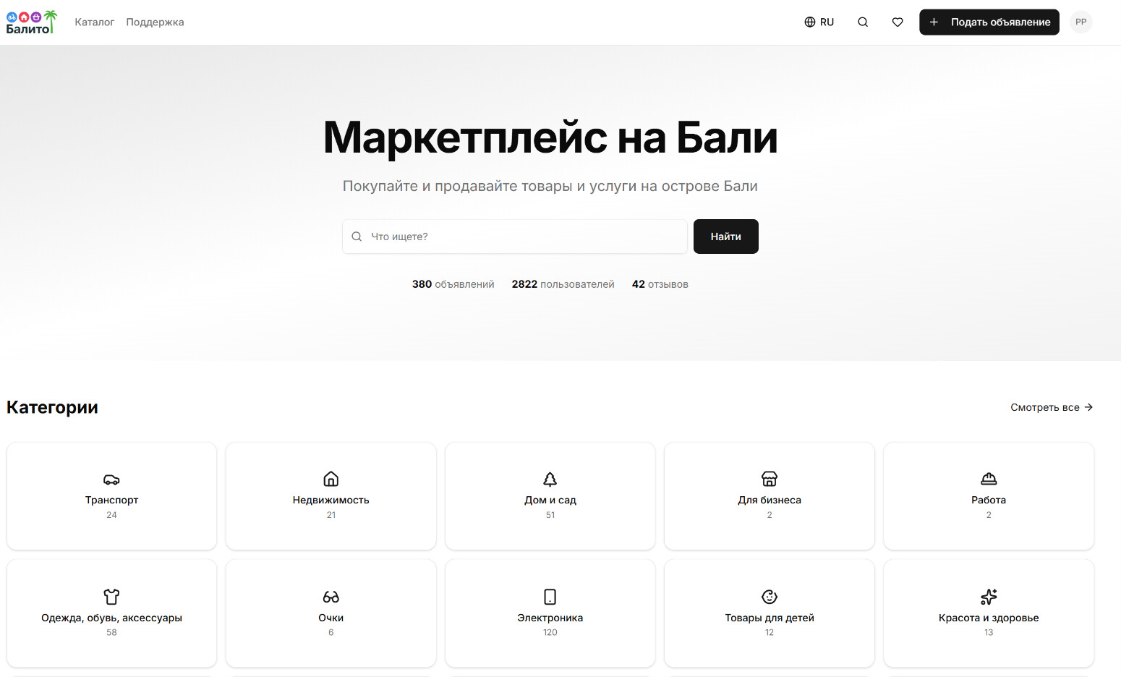Click the Недвижимость house icon
The image size is (1121, 677).
[x=331, y=479]
